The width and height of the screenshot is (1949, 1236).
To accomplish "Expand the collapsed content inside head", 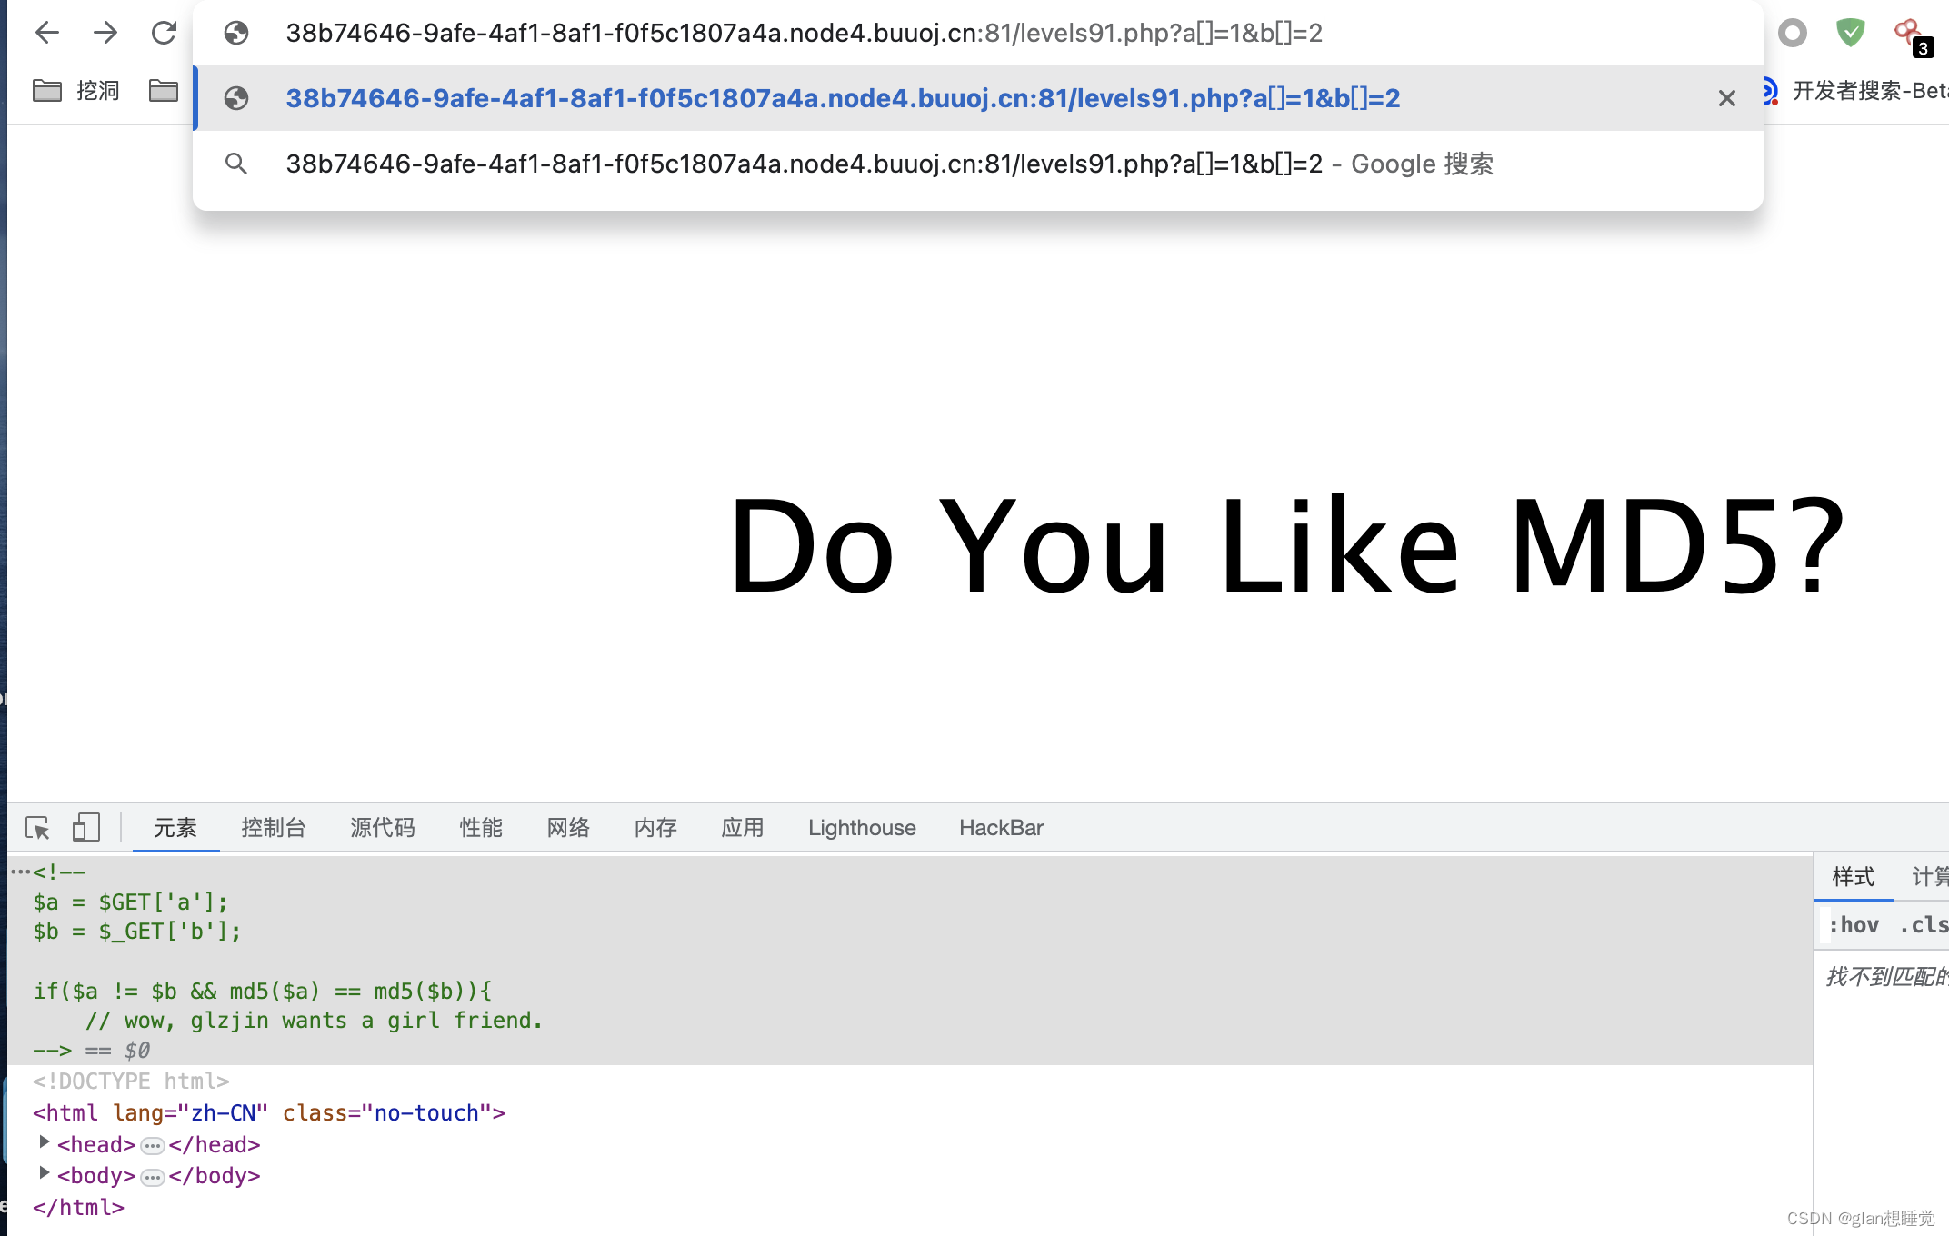I will pyautogui.click(x=151, y=1145).
